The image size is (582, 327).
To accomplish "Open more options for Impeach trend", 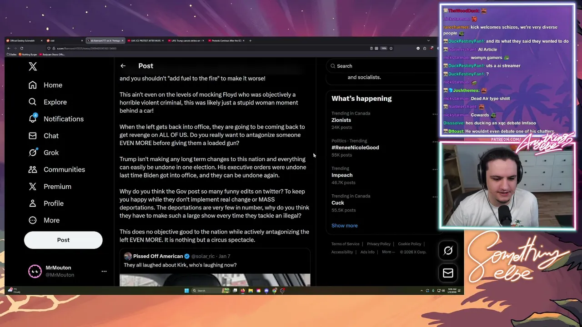I will [x=435, y=169].
